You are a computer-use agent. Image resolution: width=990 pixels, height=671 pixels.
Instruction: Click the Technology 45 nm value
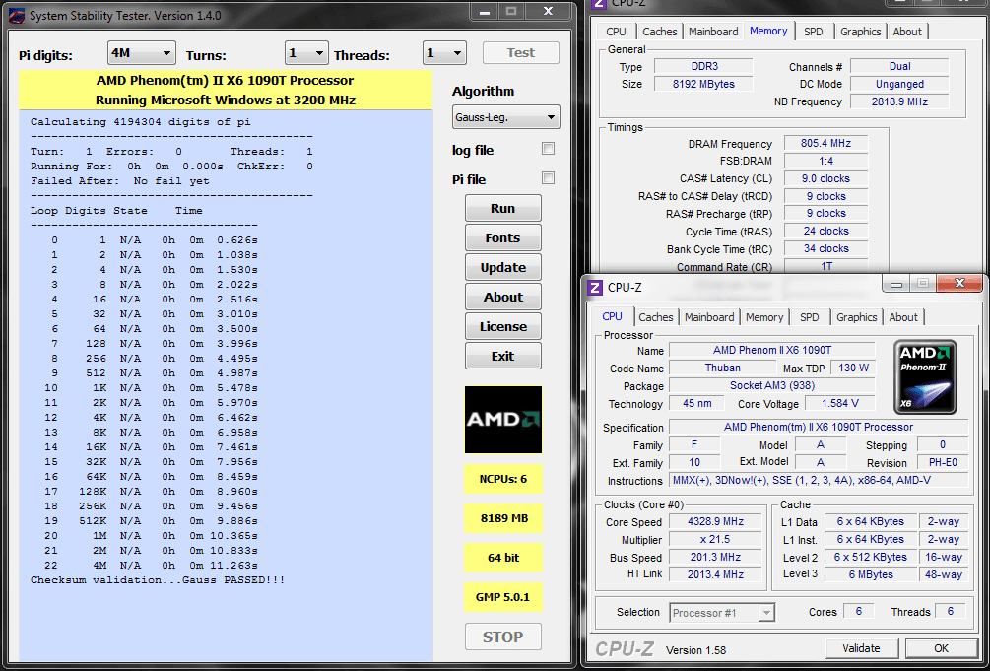696,403
